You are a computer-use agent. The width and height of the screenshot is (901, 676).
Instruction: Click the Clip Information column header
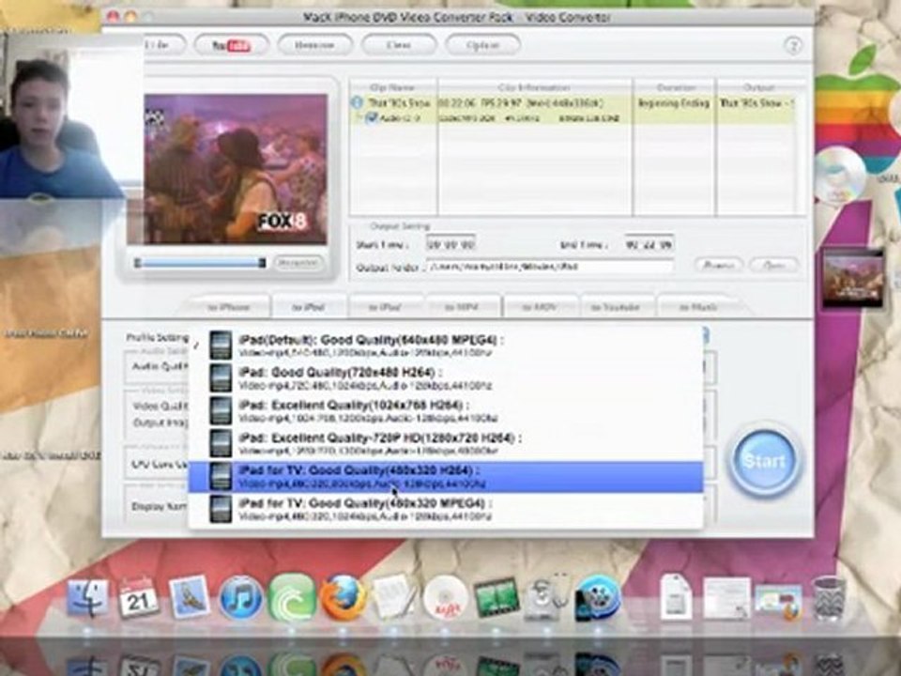click(535, 87)
